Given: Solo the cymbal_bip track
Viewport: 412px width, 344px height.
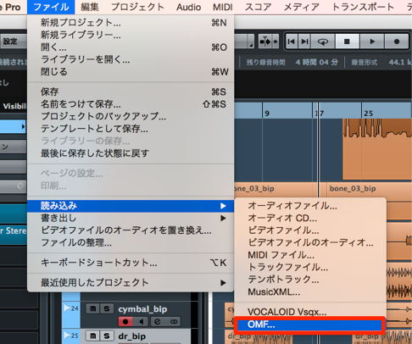Looking at the screenshot, I should pyautogui.click(x=107, y=308).
